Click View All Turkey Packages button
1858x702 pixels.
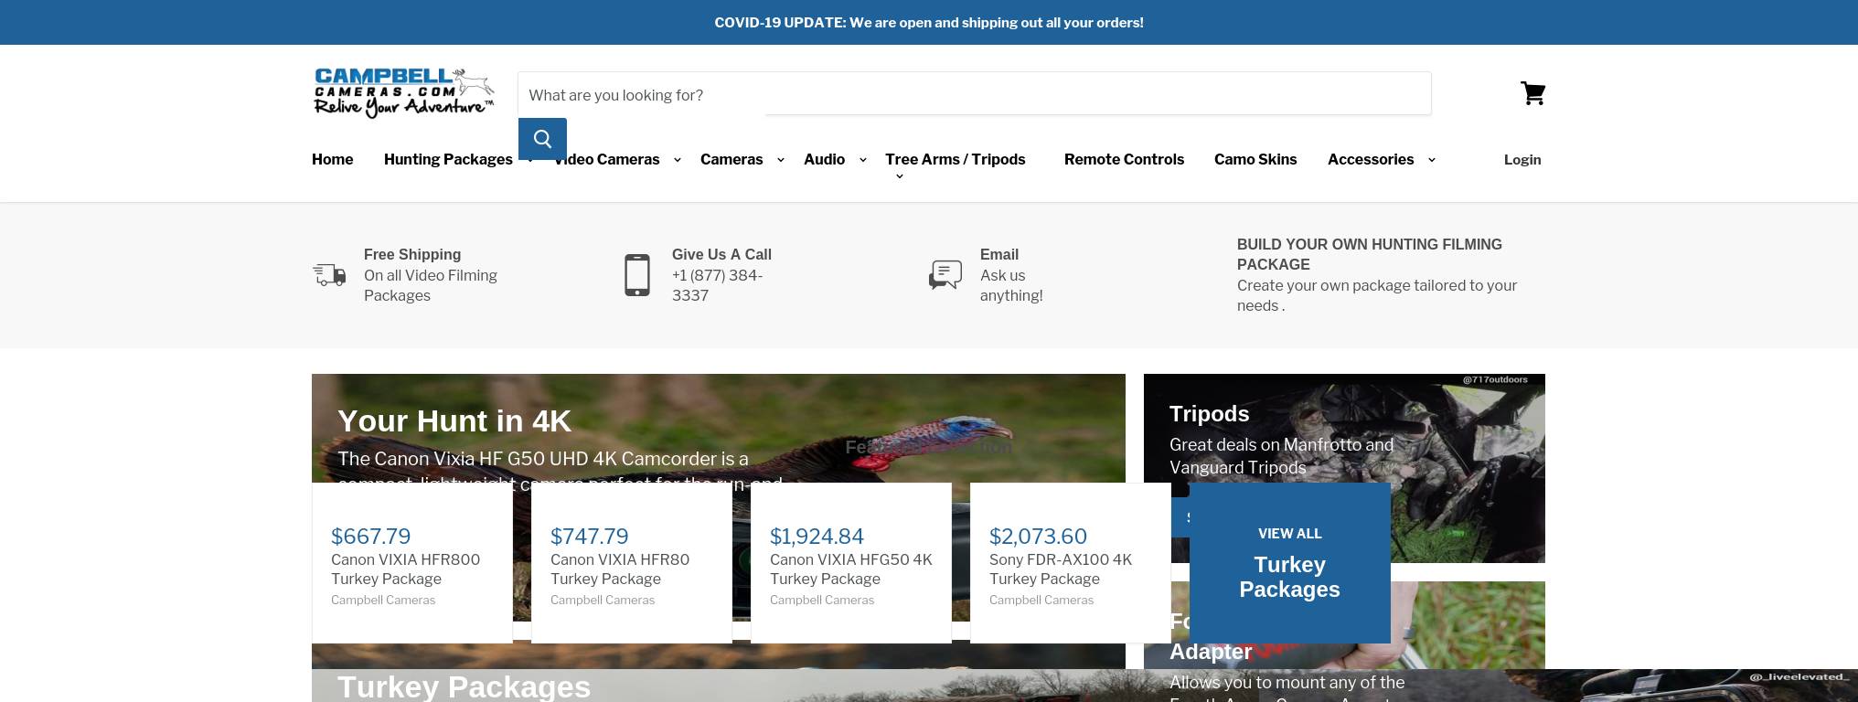(1289, 564)
